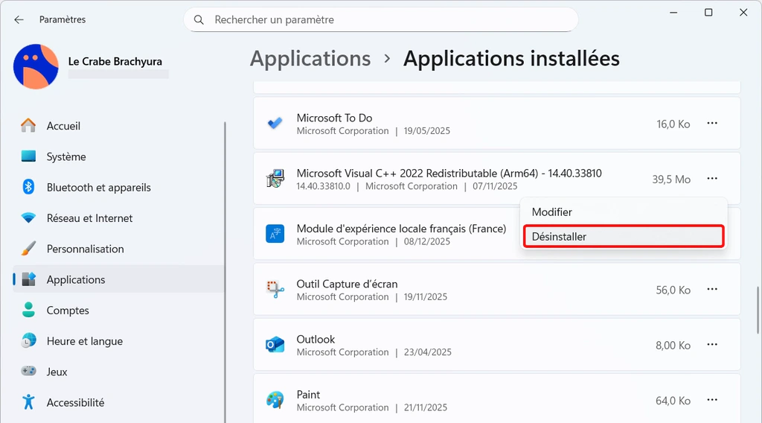
Task: Click the search magnifier icon
Action: point(199,20)
